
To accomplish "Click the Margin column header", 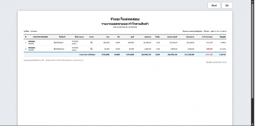I will tap(223, 37).
